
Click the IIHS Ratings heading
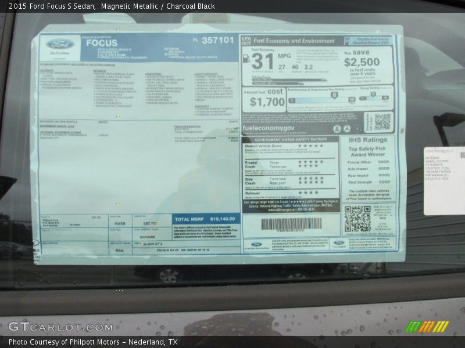click(367, 140)
